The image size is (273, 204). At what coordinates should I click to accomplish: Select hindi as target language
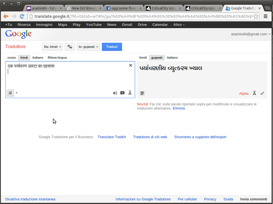tap(143, 57)
